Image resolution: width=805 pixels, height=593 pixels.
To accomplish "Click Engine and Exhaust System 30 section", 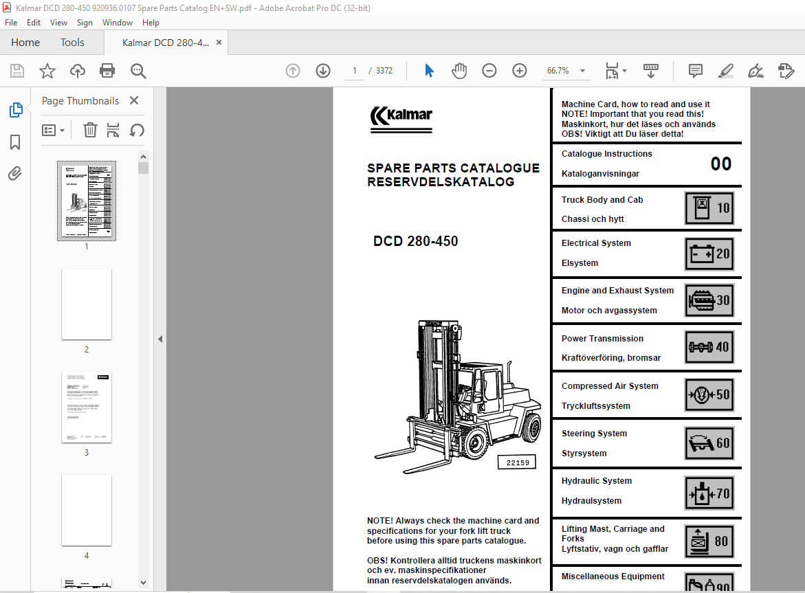I will tap(647, 300).
